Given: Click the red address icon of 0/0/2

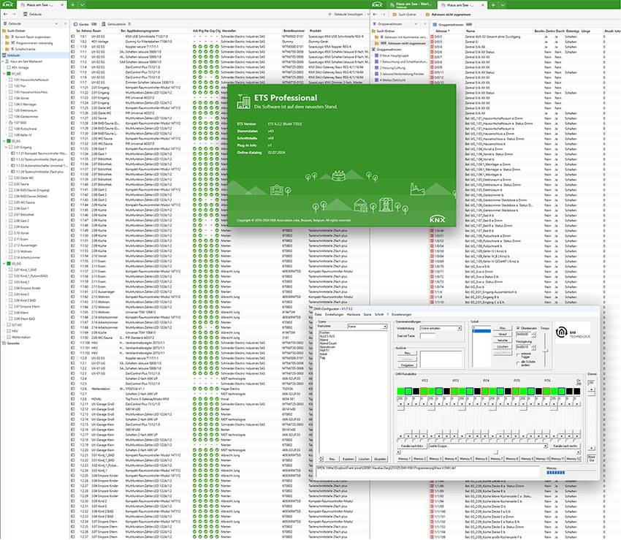Looking at the screenshot, I should [432, 37].
